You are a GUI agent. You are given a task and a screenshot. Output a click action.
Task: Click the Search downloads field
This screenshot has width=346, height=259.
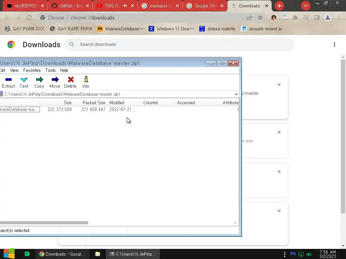coord(179,45)
